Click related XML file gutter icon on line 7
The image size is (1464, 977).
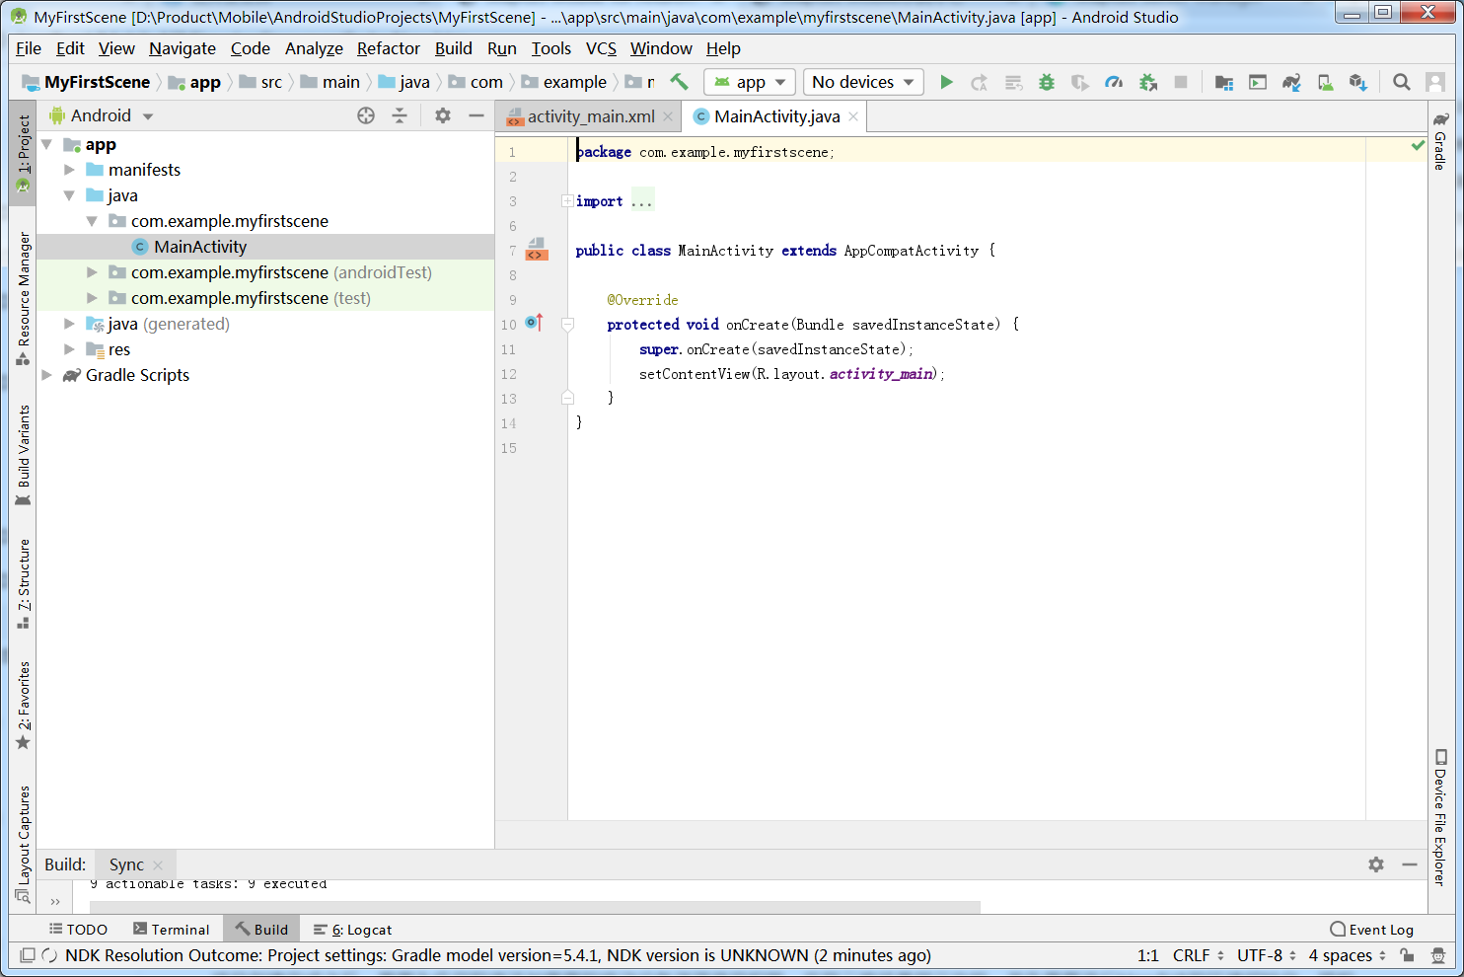tap(536, 250)
